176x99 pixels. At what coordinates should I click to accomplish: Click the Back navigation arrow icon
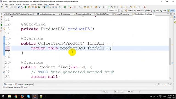pos(134,7)
